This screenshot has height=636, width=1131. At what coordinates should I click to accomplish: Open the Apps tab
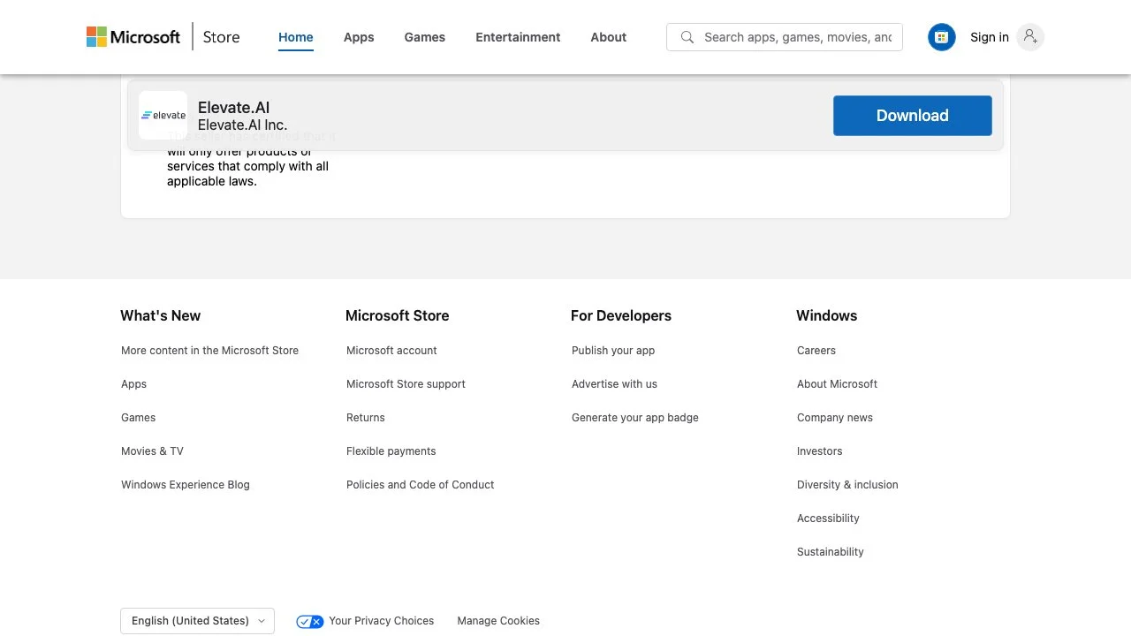pyautogui.click(x=359, y=37)
